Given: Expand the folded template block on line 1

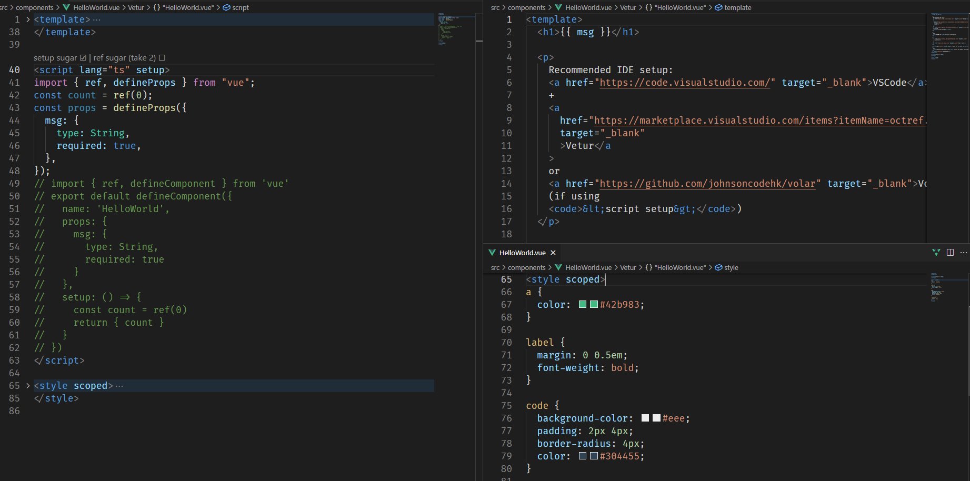Looking at the screenshot, I should (x=28, y=19).
